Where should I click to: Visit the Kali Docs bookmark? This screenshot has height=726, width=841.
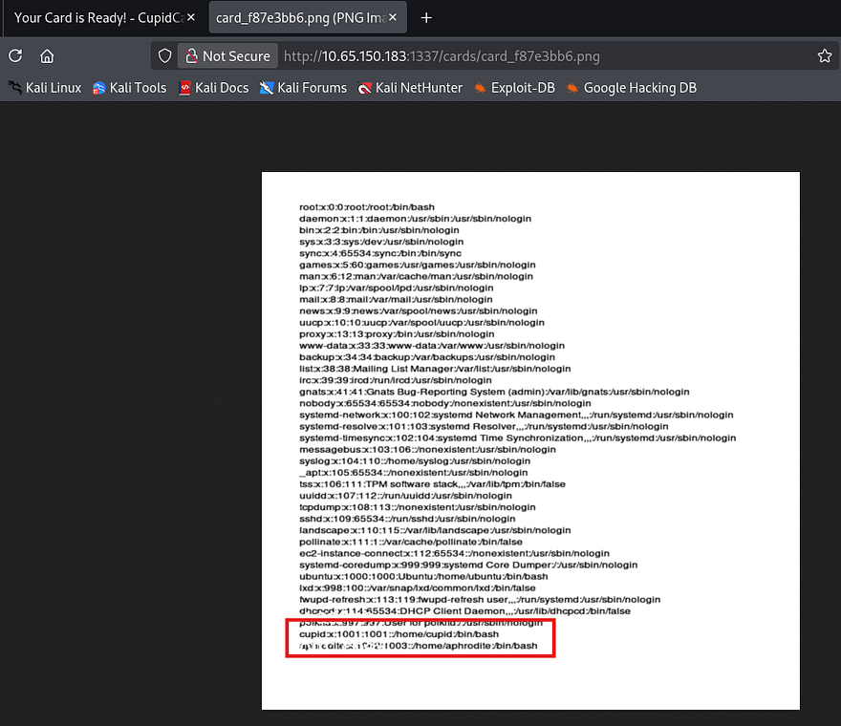(213, 88)
